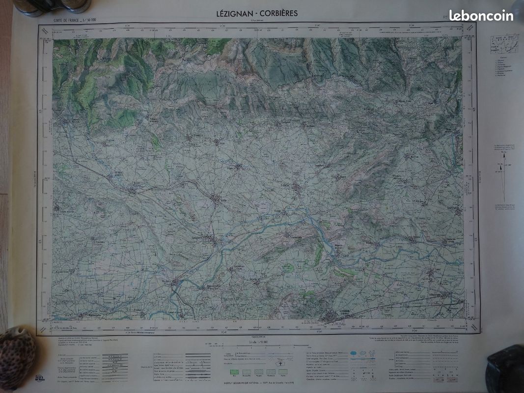Click the CARTE DE FRANCE 1/50 000 label
The height and width of the screenshot is (393, 524).
(x=75, y=20)
